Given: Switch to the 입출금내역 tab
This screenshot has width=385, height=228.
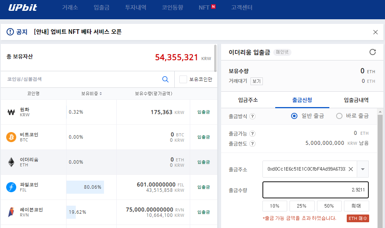Looking at the screenshot, I should [x=356, y=100].
